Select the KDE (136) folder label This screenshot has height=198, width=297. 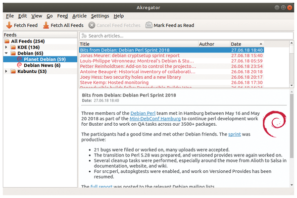[29, 47]
